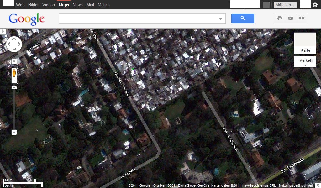
Task: Click the zoom out minus button
Action: click(14, 132)
